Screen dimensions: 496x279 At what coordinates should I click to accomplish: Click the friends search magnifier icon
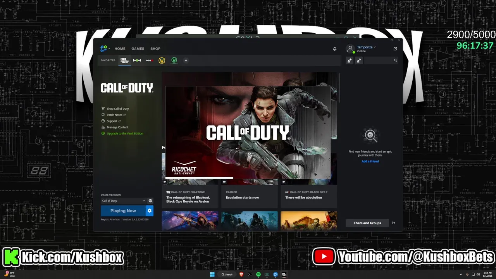[x=395, y=60]
